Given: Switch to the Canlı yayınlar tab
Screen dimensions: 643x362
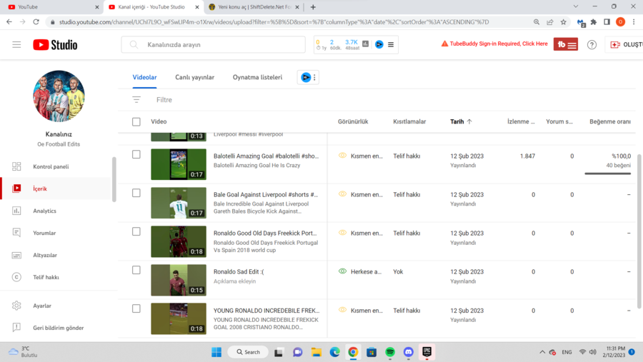Looking at the screenshot, I should [195, 77].
